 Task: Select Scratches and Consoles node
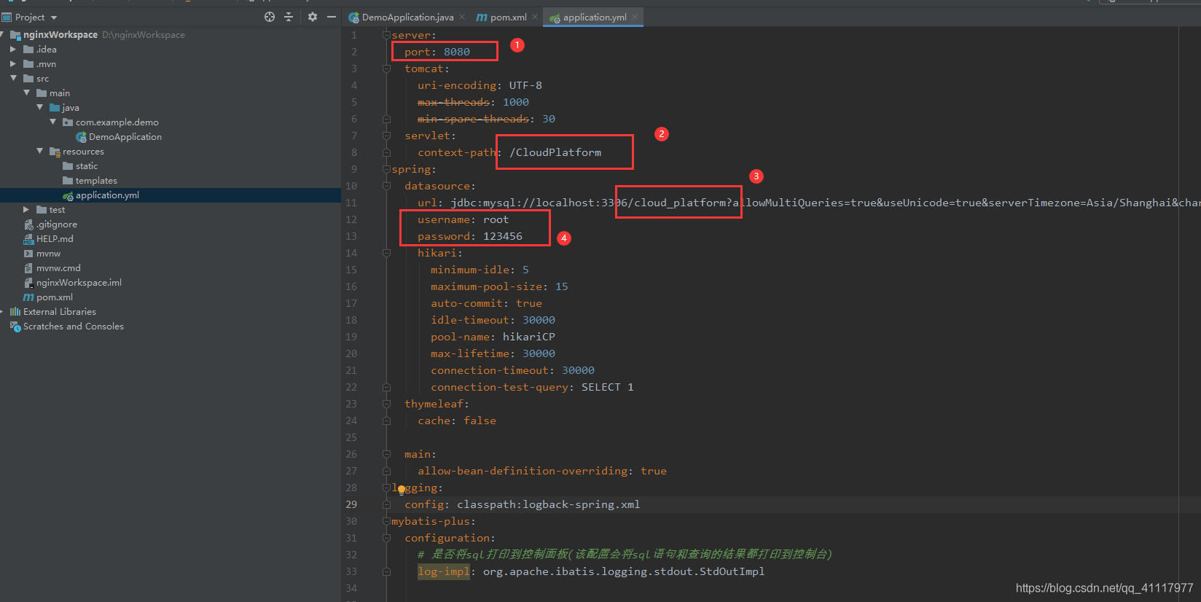pyautogui.click(x=74, y=327)
